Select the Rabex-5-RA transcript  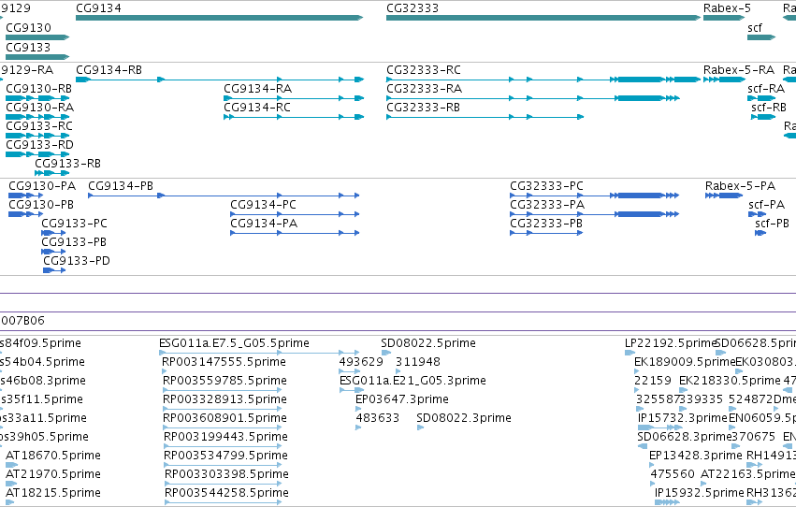724,80
